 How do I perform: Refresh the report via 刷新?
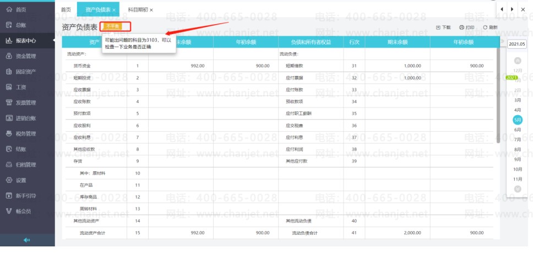click(x=491, y=27)
